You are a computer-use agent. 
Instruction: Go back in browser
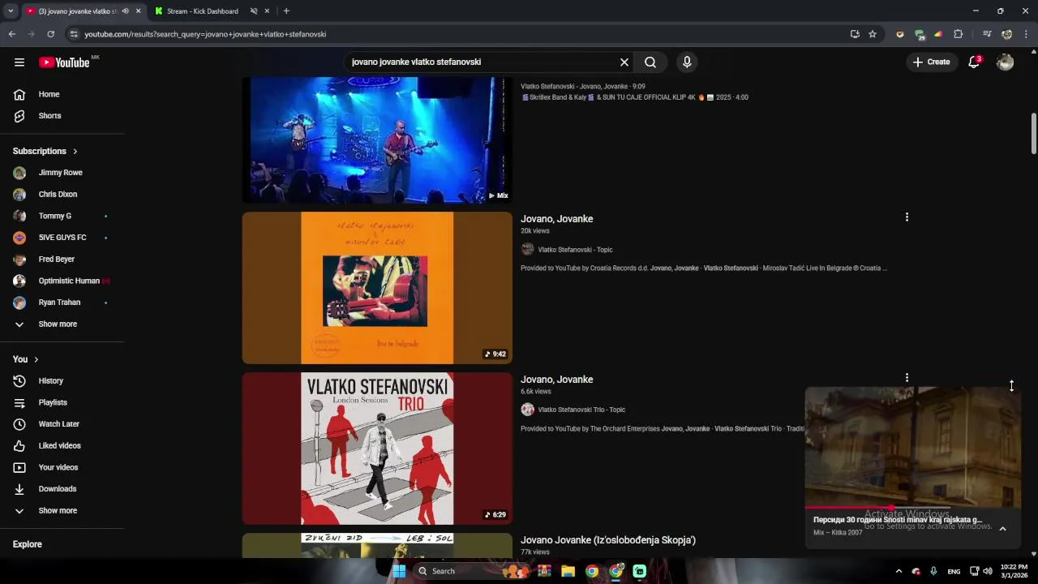coord(12,34)
